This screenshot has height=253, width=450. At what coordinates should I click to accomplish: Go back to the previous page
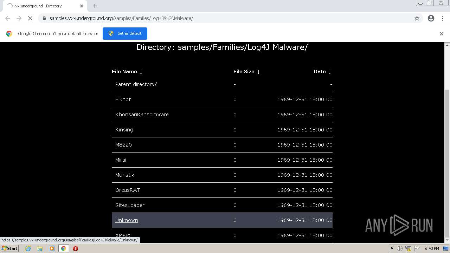pos(8,18)
